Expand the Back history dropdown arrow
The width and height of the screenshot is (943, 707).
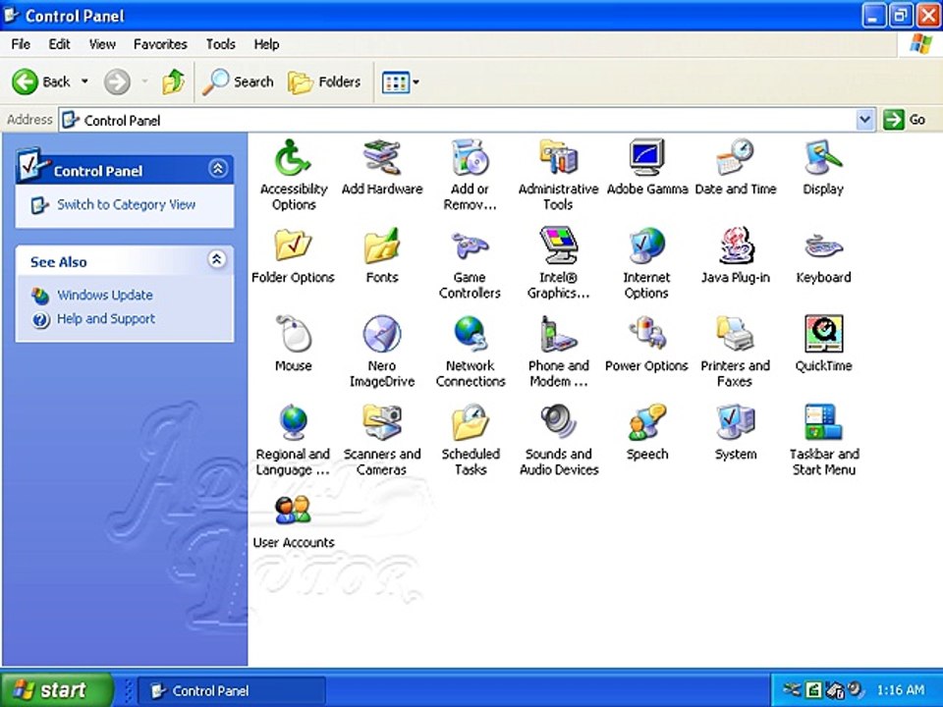pyautogui.click(x=84, y=82)
